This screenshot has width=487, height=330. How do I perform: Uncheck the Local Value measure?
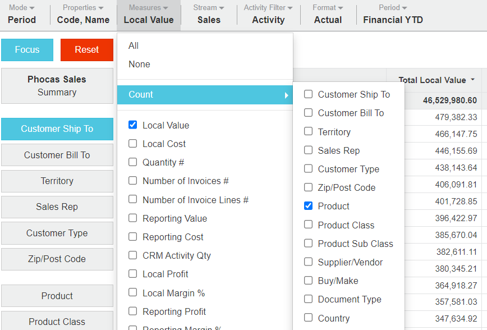133,125
